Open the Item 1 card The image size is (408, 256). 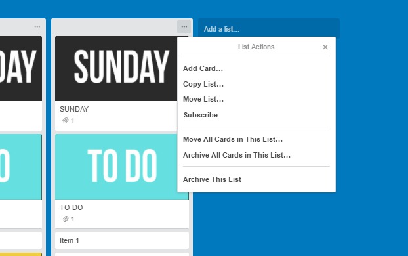(122, 240)
